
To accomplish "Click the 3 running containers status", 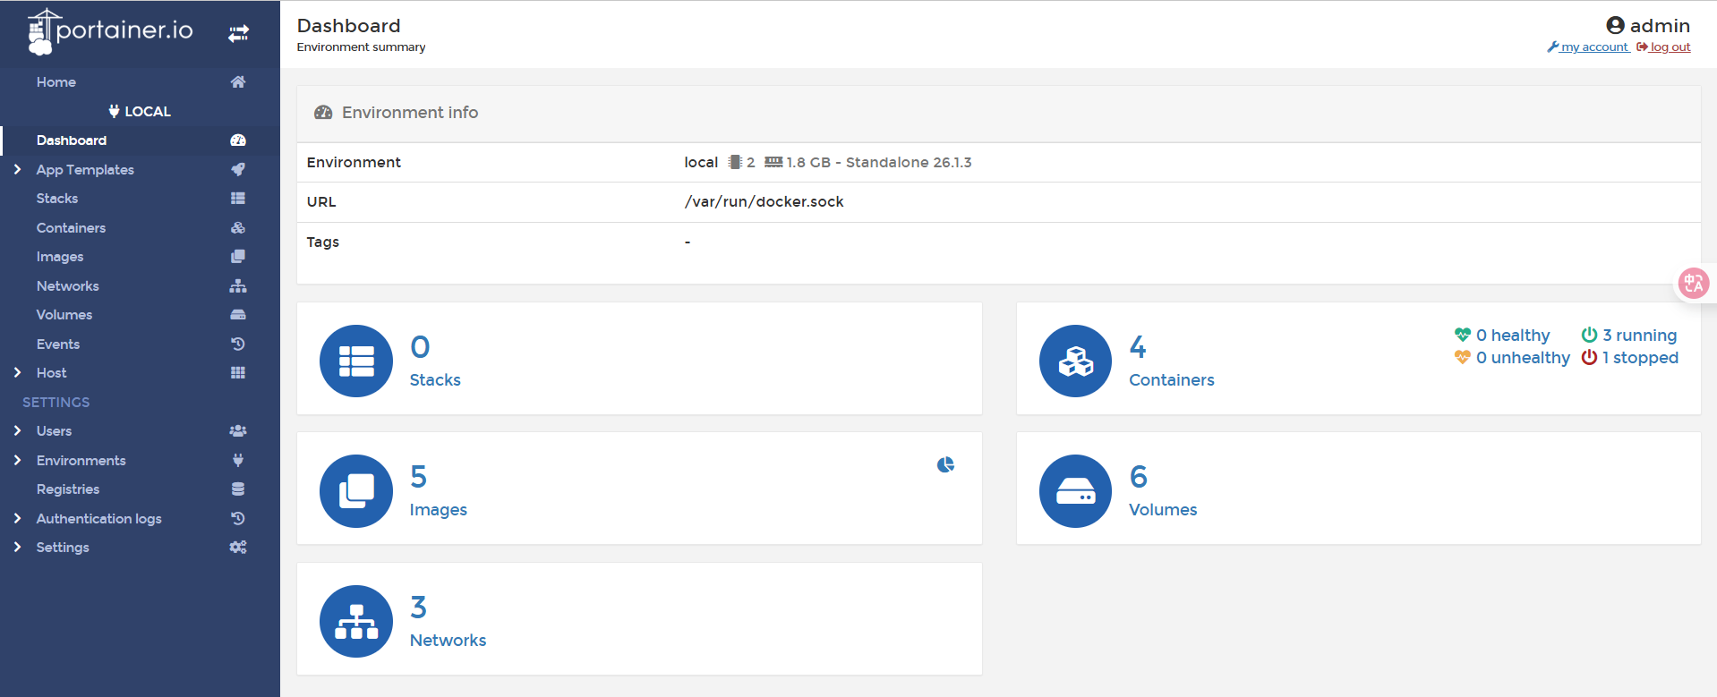I will [x=1629, y=335].
